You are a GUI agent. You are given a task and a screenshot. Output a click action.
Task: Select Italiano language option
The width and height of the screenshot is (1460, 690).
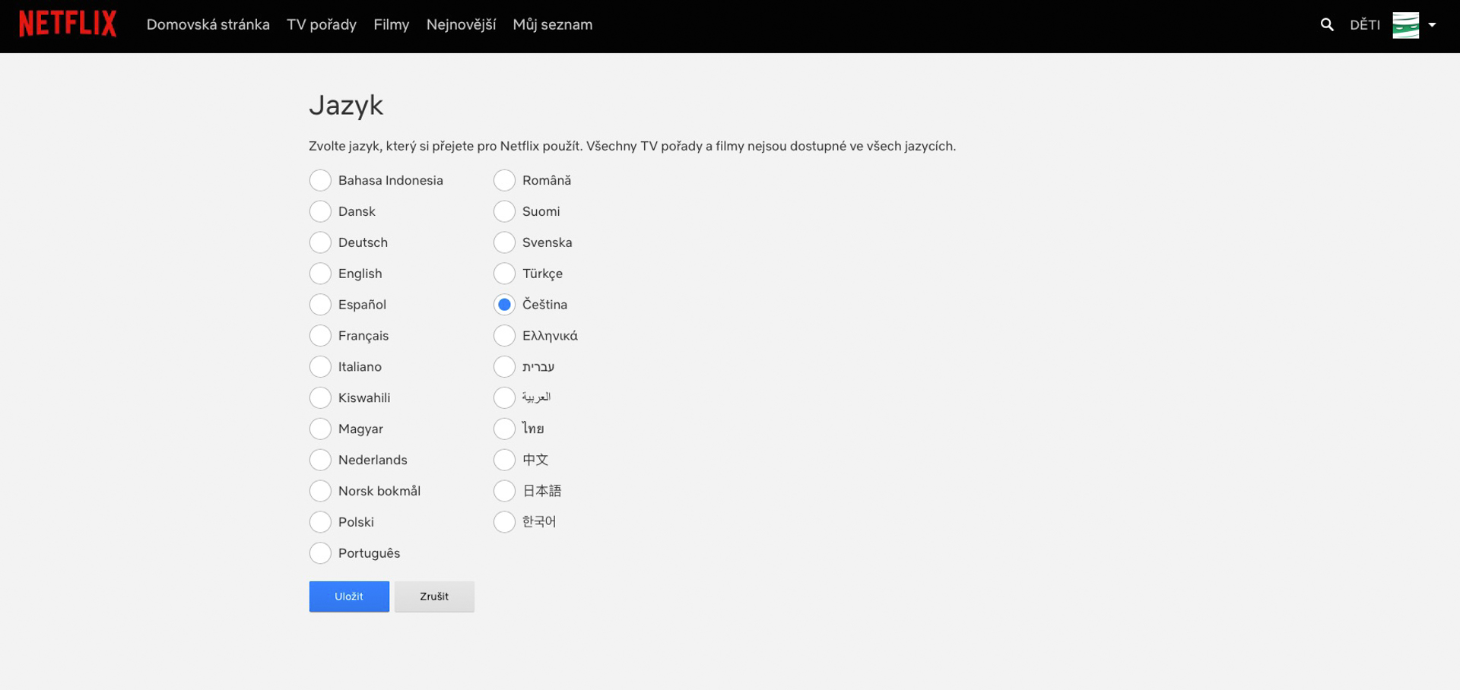point(320,367)
